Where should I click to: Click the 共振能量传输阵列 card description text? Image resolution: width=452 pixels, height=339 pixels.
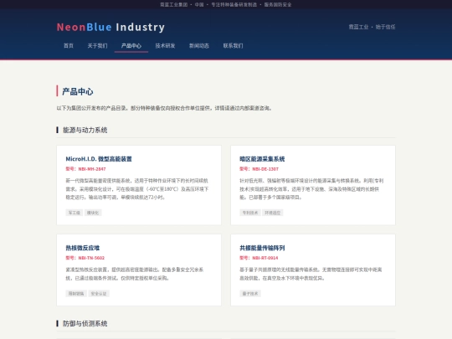(311, 274)
